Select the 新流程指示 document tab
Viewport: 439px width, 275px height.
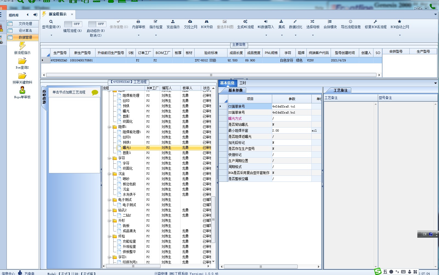tap(58, 14)
